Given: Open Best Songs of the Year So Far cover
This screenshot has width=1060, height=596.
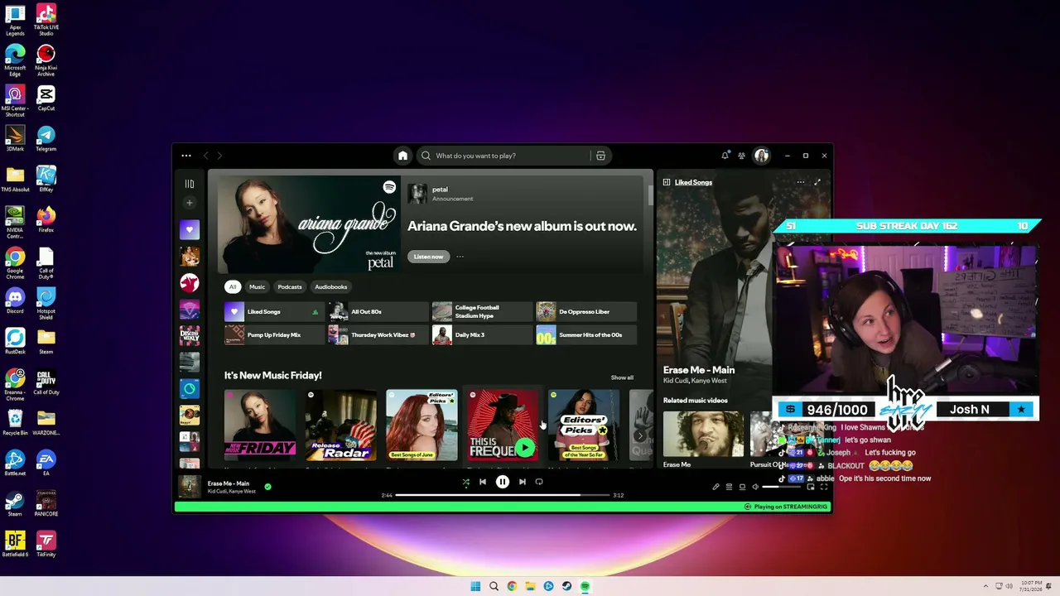Looking at the screenshot, I should coord(583,425).
